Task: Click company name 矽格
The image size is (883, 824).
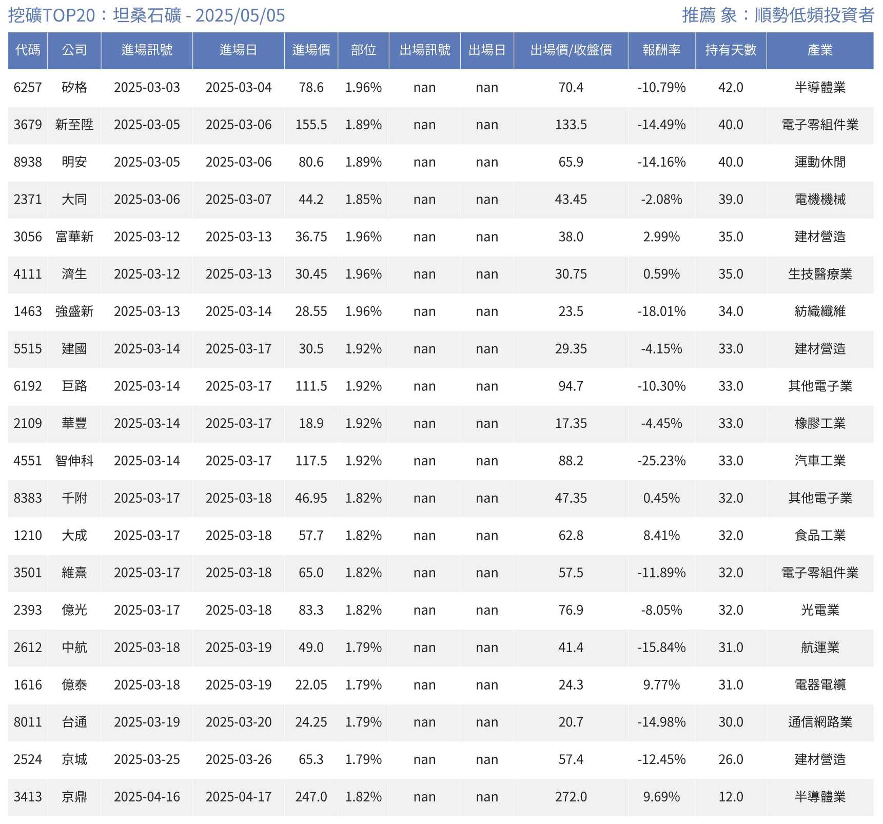Action: click(x=74, y=88)
